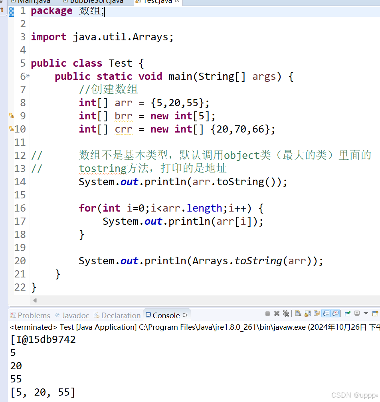The image size is (380, 402).
Task: Toggle Show Console When Standard Error Changes
Action: coord(335,313)
